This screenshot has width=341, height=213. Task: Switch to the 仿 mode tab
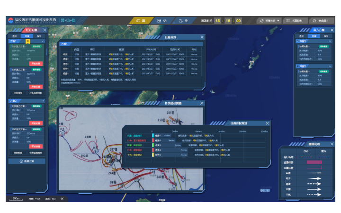162,21
